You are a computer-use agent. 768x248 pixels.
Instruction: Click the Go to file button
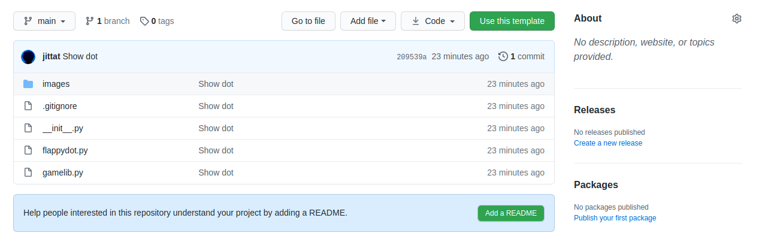pos(308,21)
